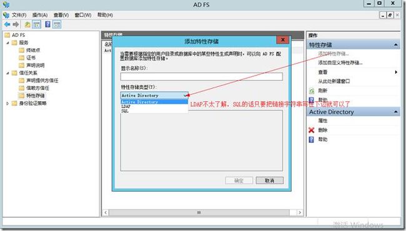This screenshot has height=231, width=406.
Task: Click the horizontal scrollbar thumb
Action: click(x=199, y=212)
